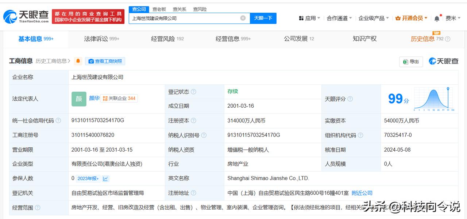Click the help icon next to 登记状态
The width and height of the screenshot is (467, 219).
[x=193, y=92]
